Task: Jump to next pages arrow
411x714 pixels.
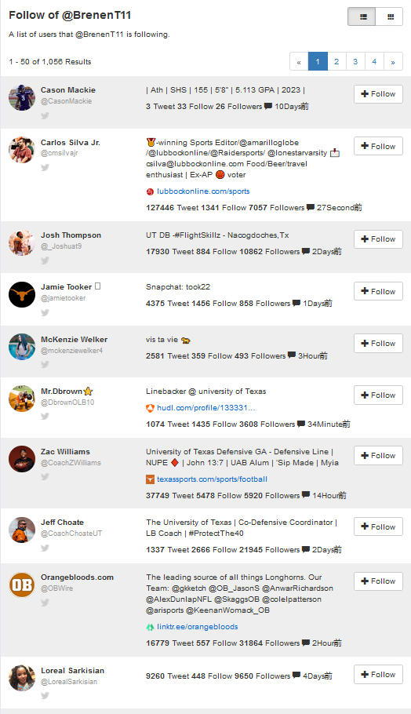Action: point(393,61)
